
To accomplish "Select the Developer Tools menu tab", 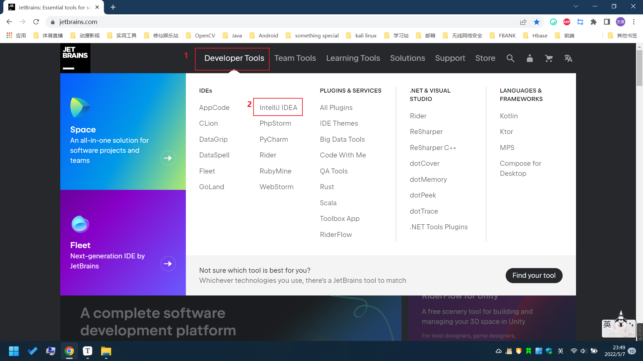I will 234,58.
